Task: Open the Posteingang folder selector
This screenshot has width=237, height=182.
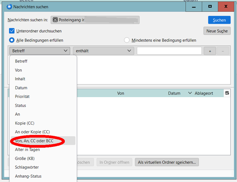Action: pyautogui.click(x=95, y=20)
